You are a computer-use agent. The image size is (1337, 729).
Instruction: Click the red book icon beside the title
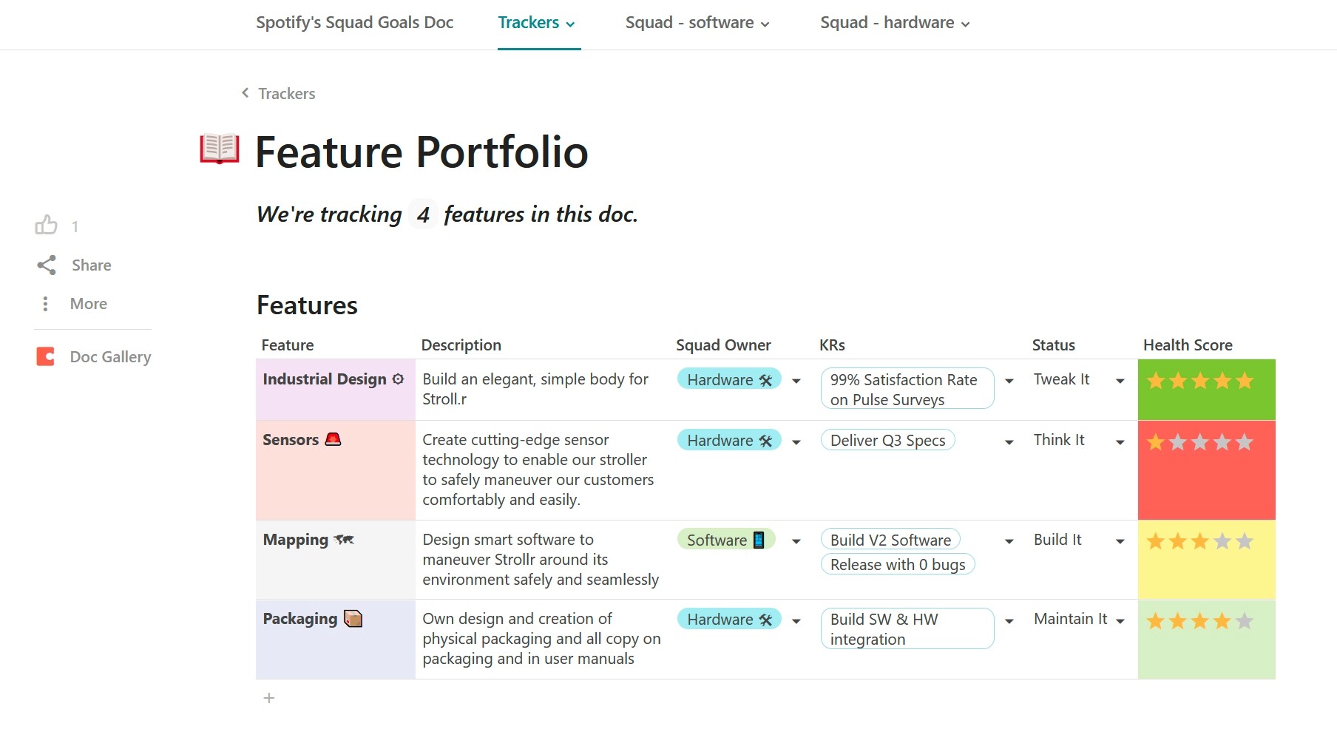pyautogui.click(x=220, y=149)
